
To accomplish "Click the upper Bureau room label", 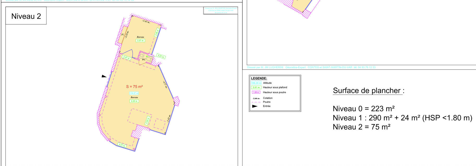I will click(140, 37).
